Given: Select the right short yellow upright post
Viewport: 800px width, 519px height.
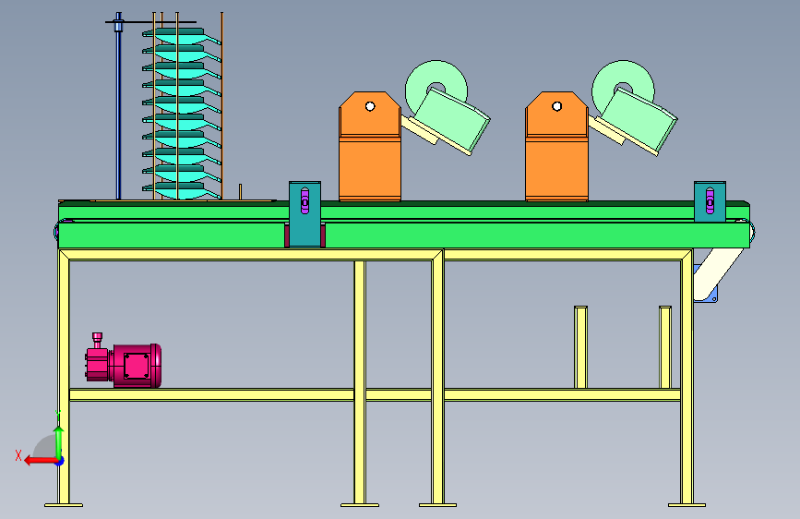Looking at the screenshot, I should point(665,347).
